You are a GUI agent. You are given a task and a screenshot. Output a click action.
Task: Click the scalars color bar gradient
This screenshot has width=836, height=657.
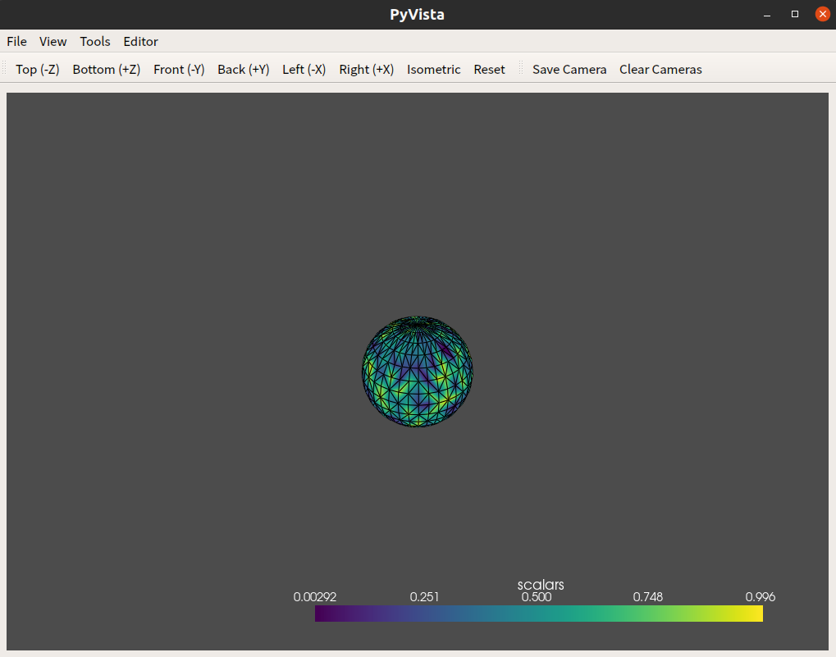[538, 614]
